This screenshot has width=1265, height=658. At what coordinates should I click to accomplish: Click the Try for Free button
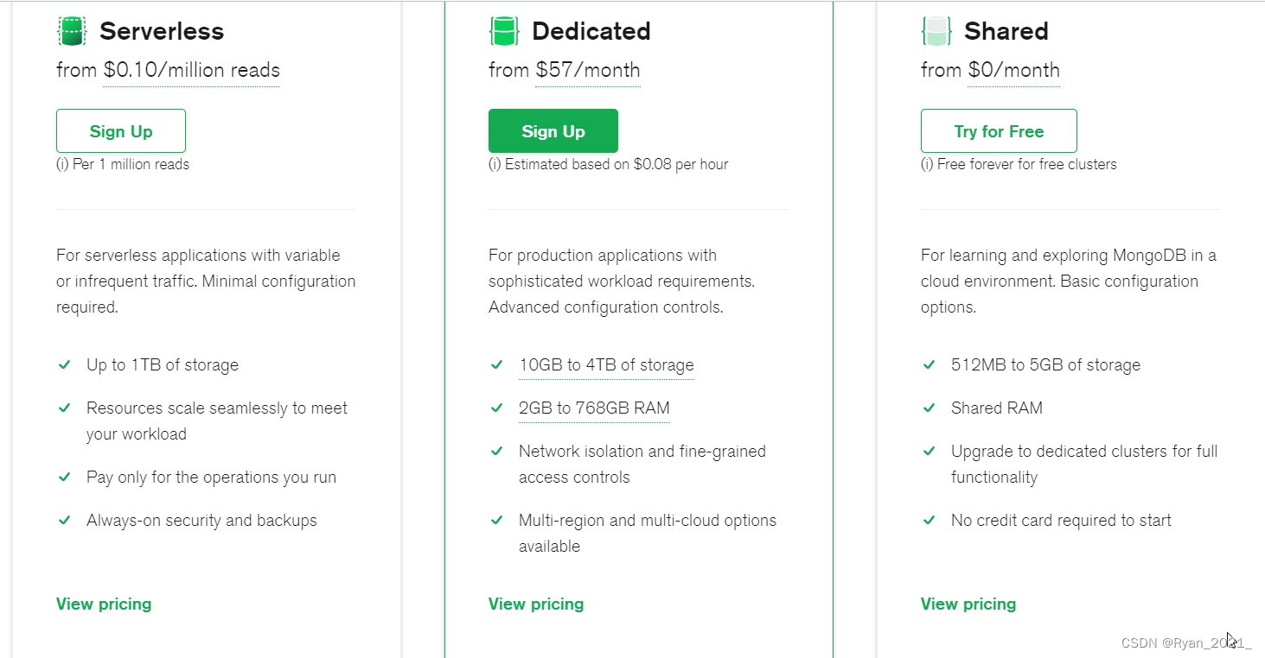coord(999,131)
